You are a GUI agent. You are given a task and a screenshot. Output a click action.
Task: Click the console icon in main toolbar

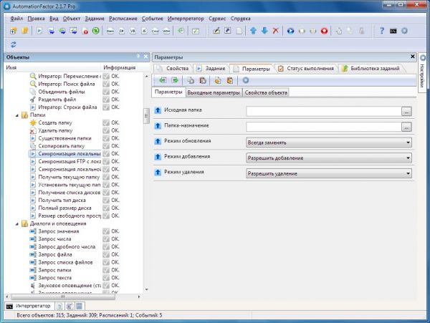tap(393, 31)
